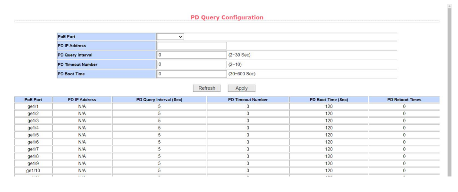Click the PD Query Interval (Sec) column header
This screenshot has width=458, height=192.
point(159,99)
